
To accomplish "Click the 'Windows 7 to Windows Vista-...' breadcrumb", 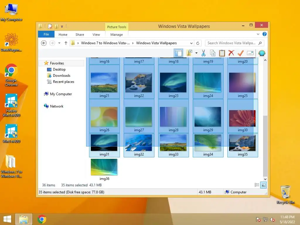I will click(x=105, y=43).
